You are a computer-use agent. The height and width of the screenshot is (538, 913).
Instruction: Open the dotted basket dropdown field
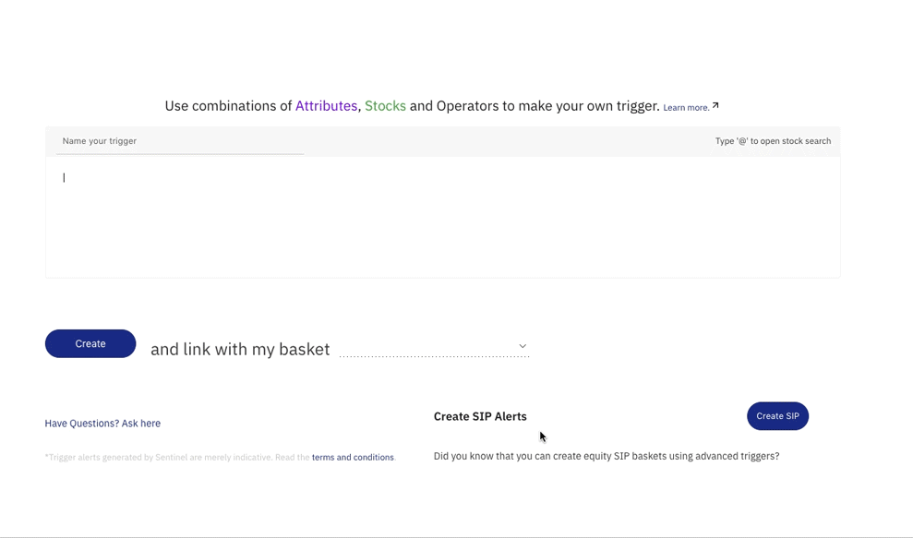(434, 346)
